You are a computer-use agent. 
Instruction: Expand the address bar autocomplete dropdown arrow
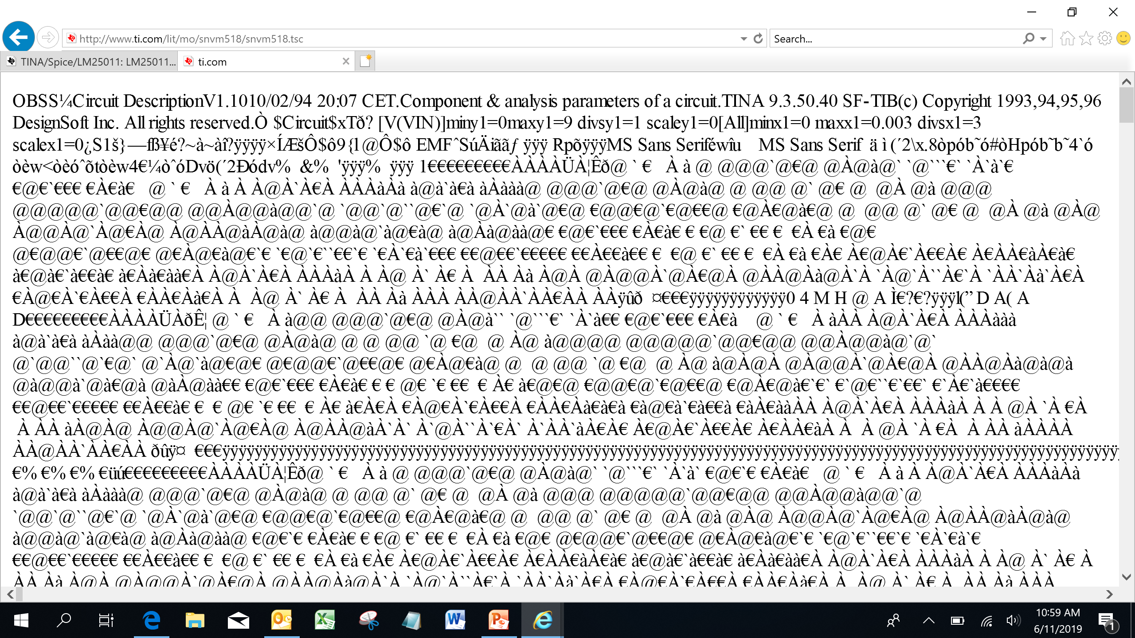(x=744, y=39)
